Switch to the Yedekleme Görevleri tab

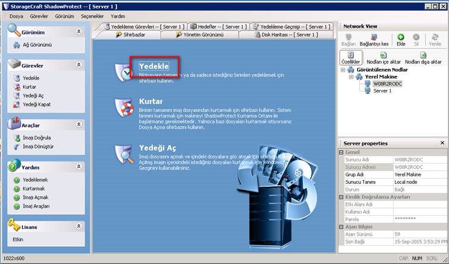pyautogui.click(x=145, y=27)
